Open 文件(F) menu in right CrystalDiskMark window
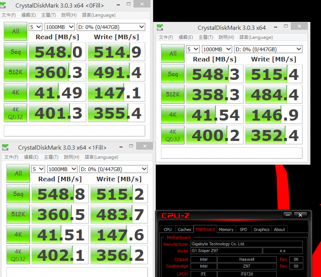This screenshot has height=277, width=321. coord(166,37)
